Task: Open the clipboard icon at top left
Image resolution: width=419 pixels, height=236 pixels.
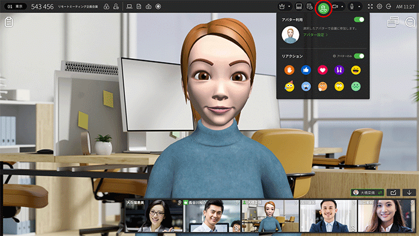Action: [x=8, y=22]
